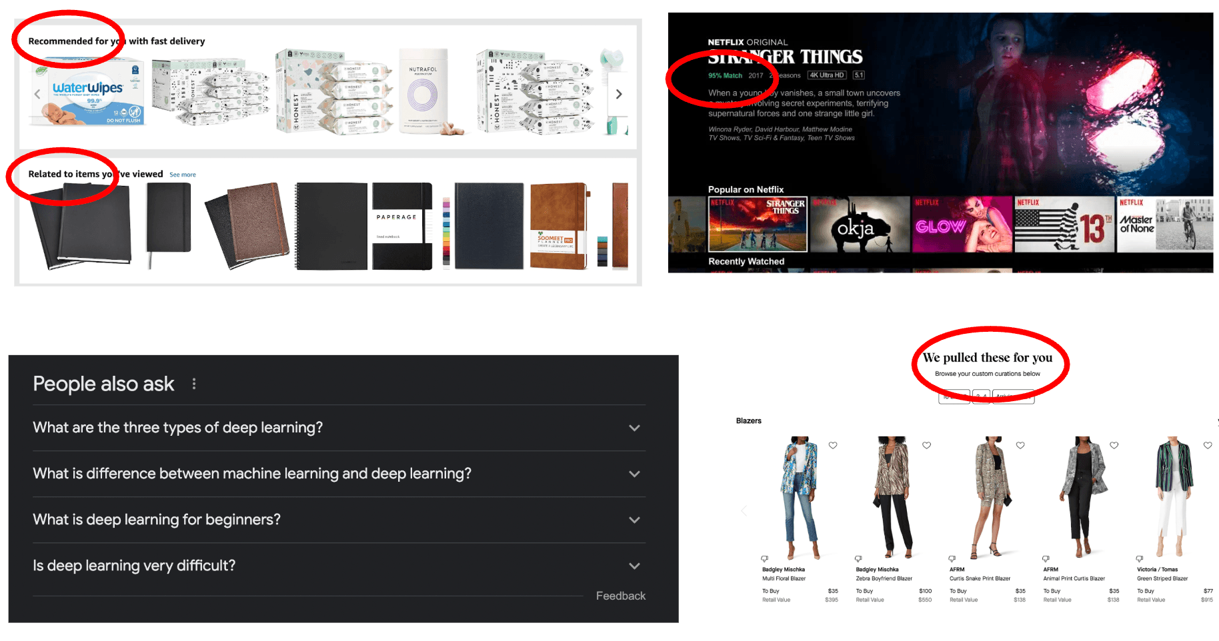Image resolution: width=1219 pixels, height=641 pixels.
Task: Open the Green Striped Blazer product name
Action: point(1162,578)
